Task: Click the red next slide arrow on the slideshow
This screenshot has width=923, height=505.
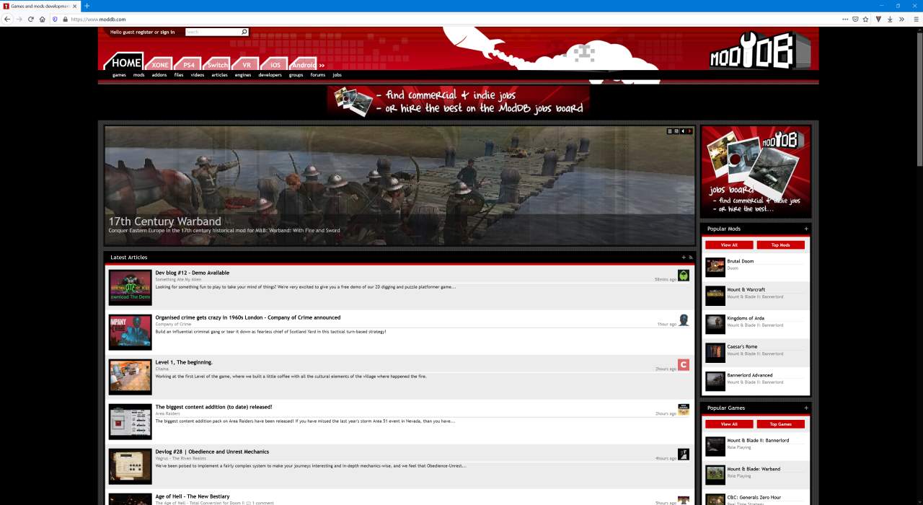Action: (689, 131)
